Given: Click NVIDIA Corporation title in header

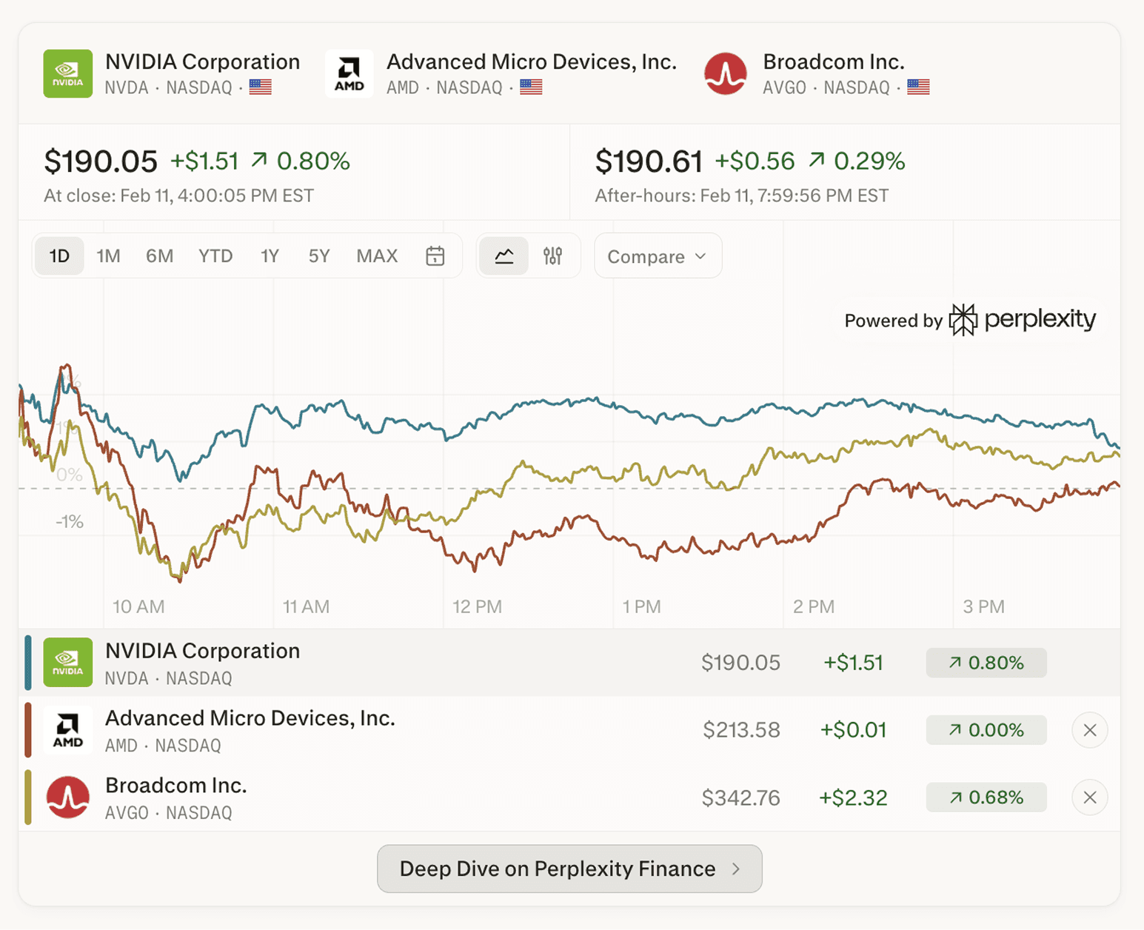Looking at the screenshot, I should tap(202, 61).
